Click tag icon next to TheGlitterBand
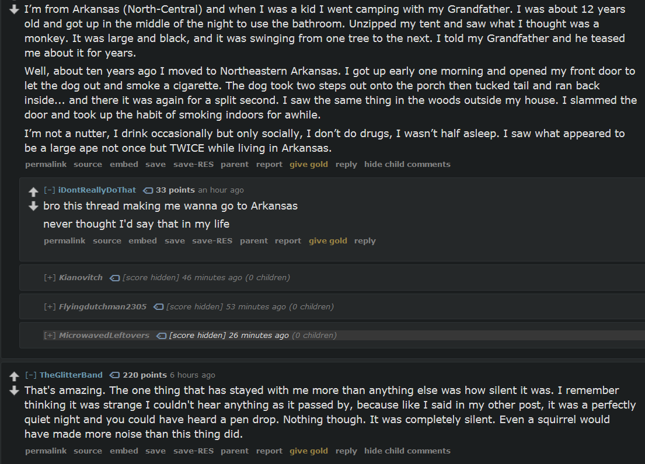Screen dimensions: 645x464 point(114,375)
